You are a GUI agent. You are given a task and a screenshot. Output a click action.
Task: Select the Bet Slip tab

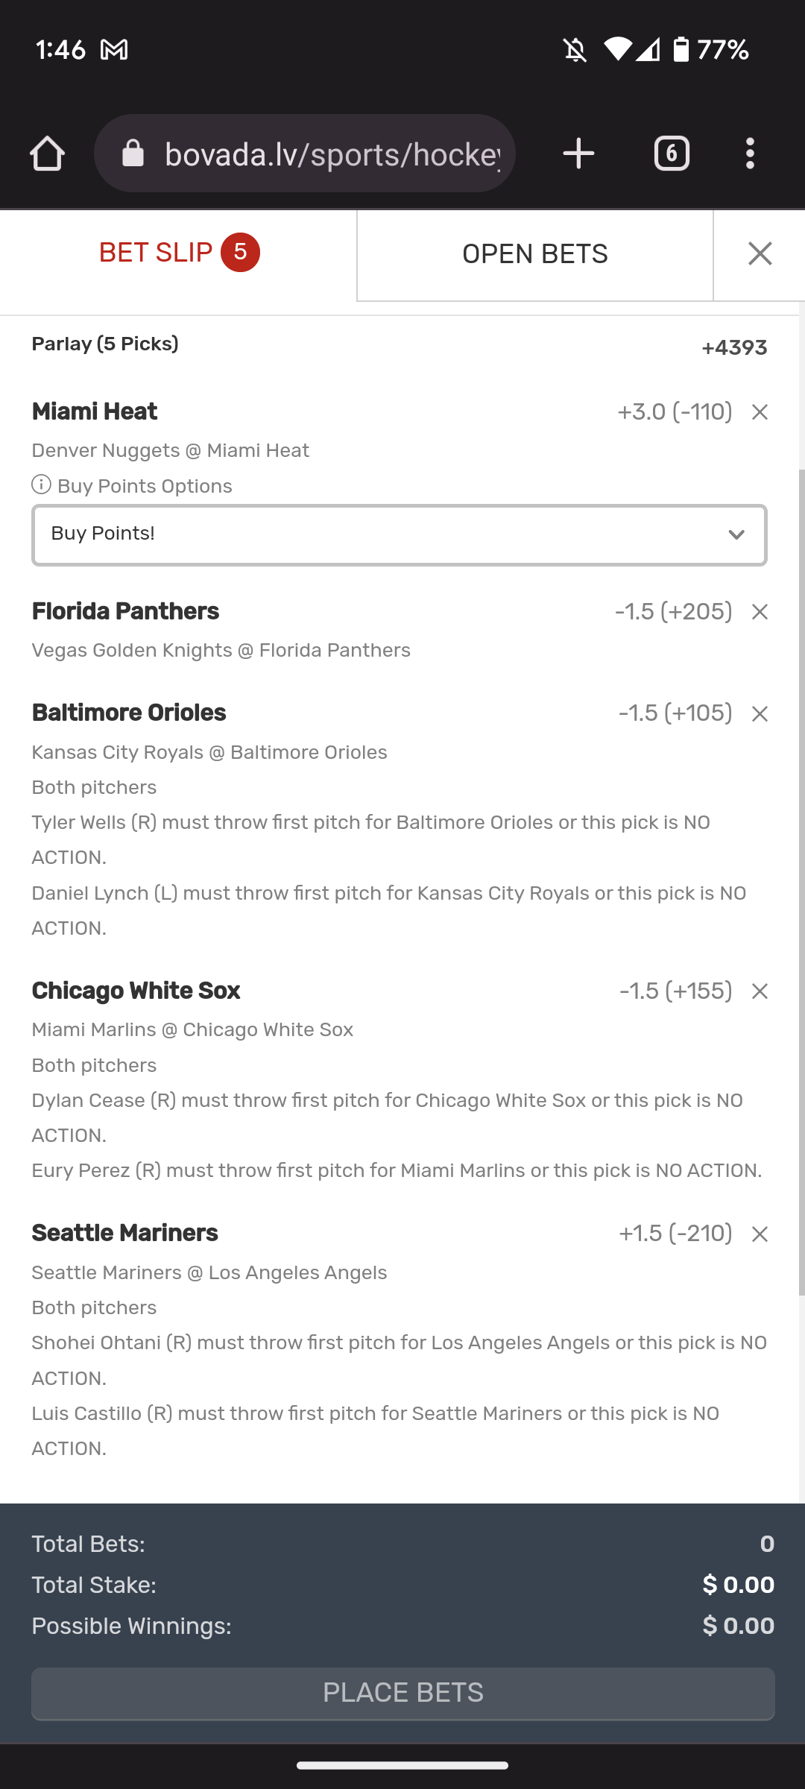pos(179,253)
